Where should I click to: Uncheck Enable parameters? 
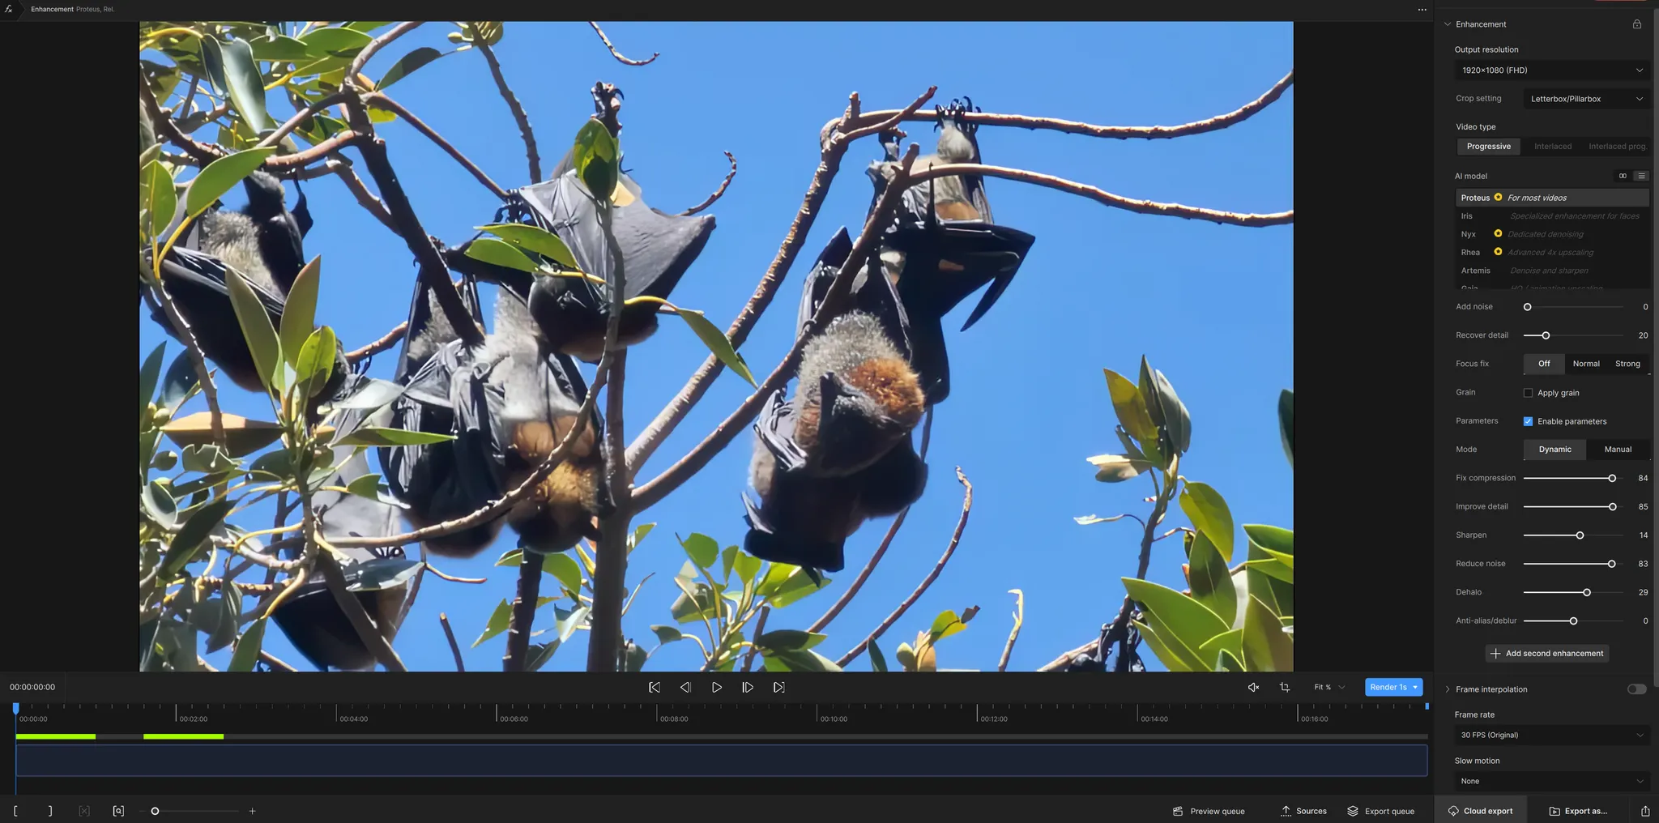[x=1528, y=421]
